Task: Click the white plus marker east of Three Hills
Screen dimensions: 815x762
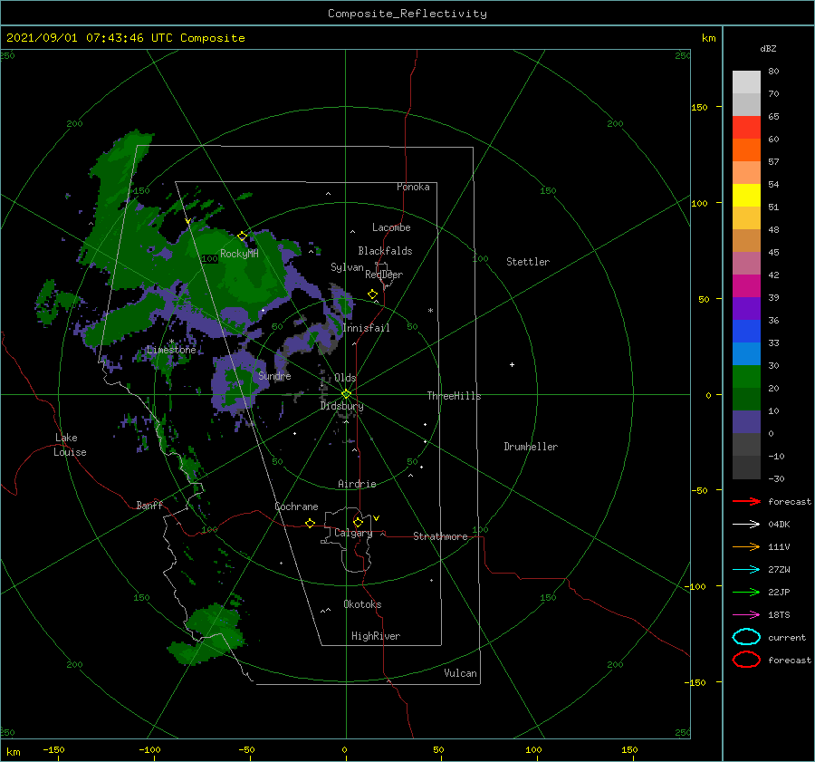Action: pyautogui.click(x=512, y=364)
